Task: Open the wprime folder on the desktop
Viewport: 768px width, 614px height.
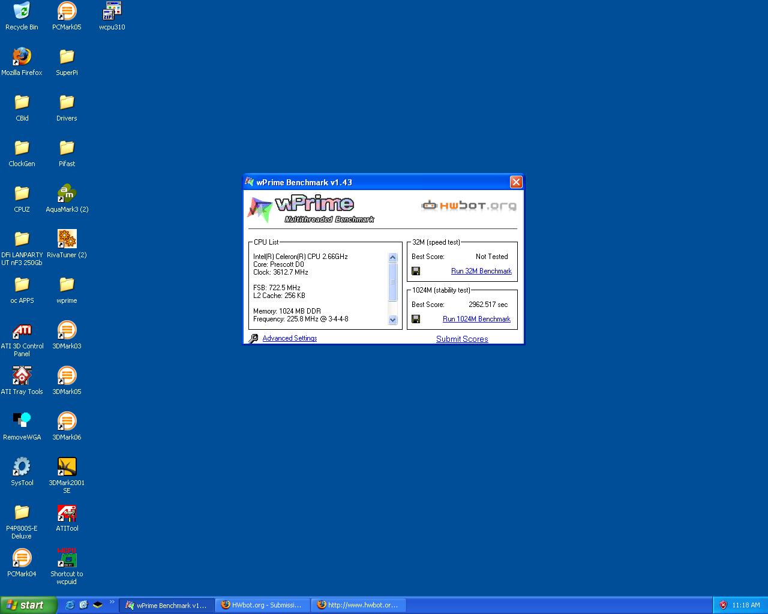Action: [x=67, y=290]
